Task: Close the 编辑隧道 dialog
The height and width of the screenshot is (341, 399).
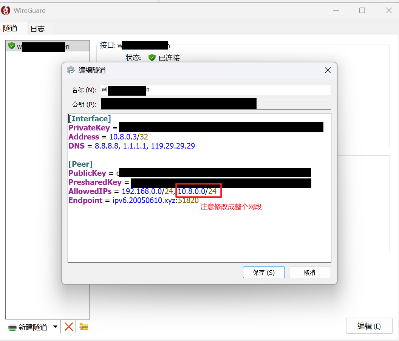Action: click(328, 70)
